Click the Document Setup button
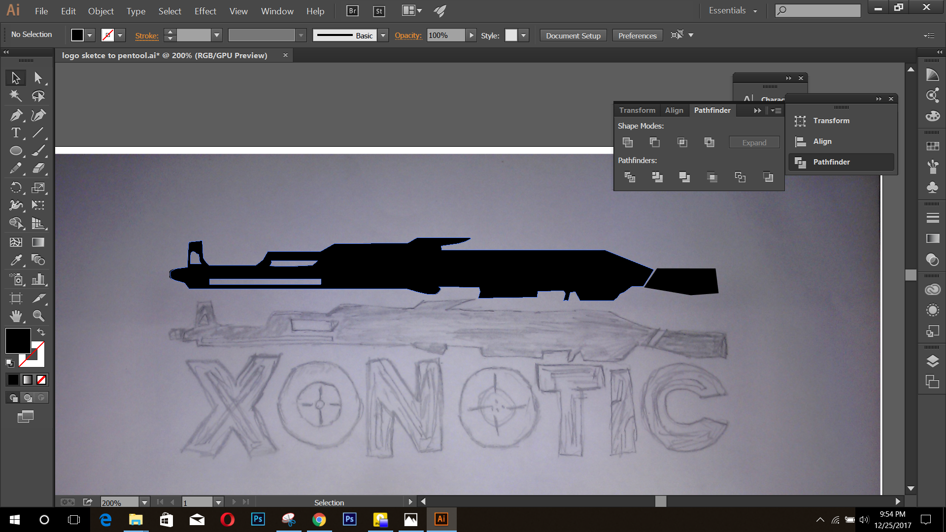The image size is (946, 532). click(573, 35)
